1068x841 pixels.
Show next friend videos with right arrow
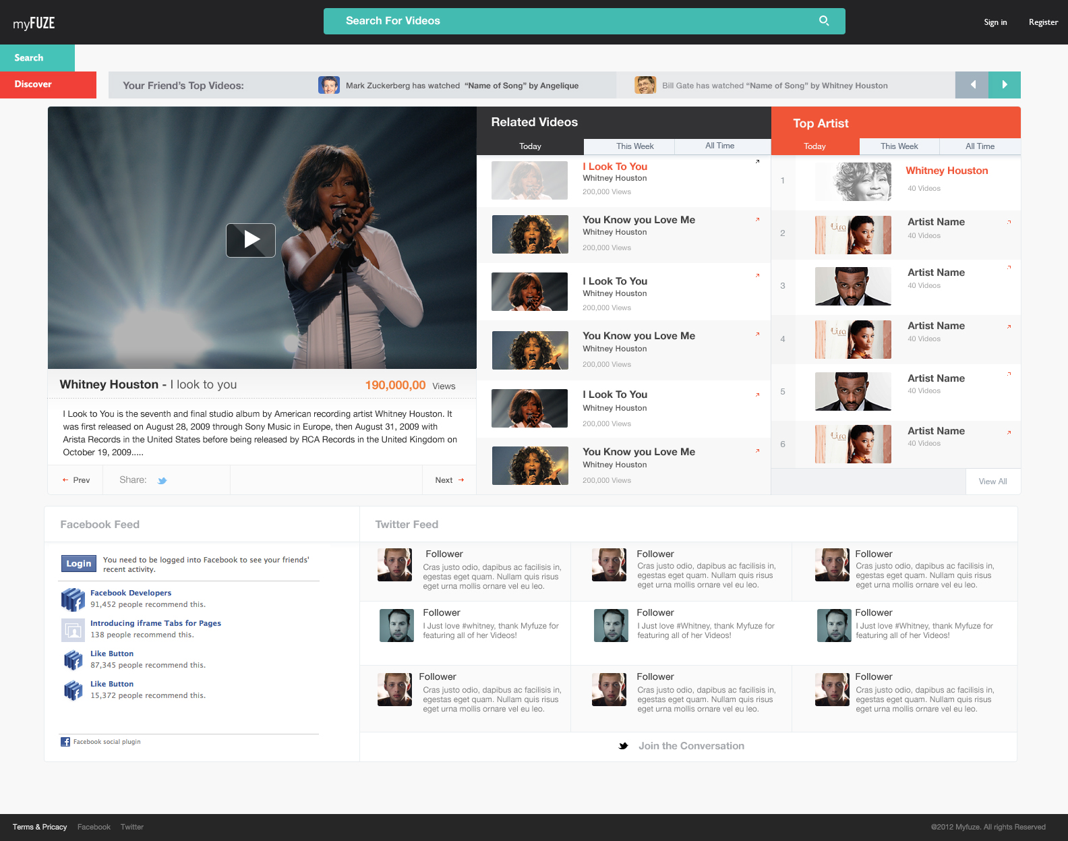(x=1005, y=85)
